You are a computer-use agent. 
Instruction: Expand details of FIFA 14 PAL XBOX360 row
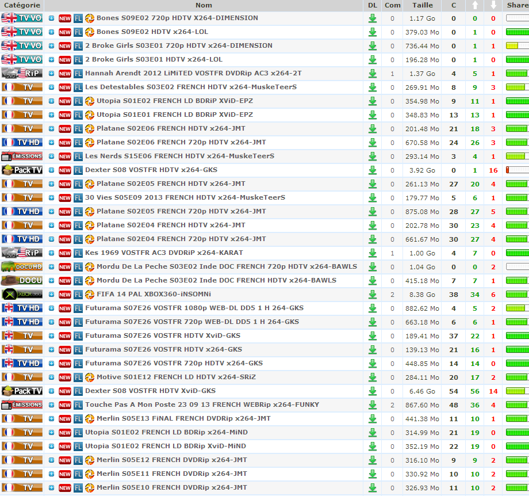[51, 295]
